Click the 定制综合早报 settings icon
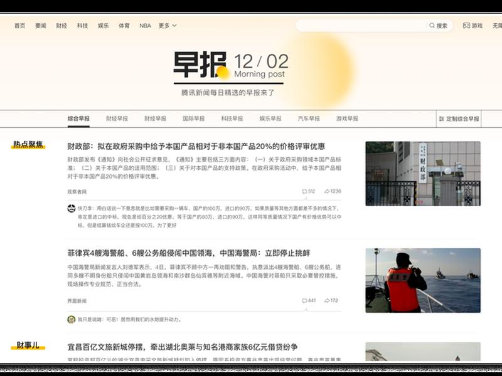502x376 pixels. (442, 119)
